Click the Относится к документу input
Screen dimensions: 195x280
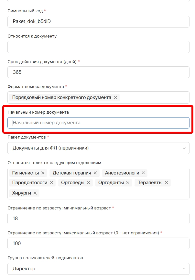pyautogui.click(x=98, y=47)
